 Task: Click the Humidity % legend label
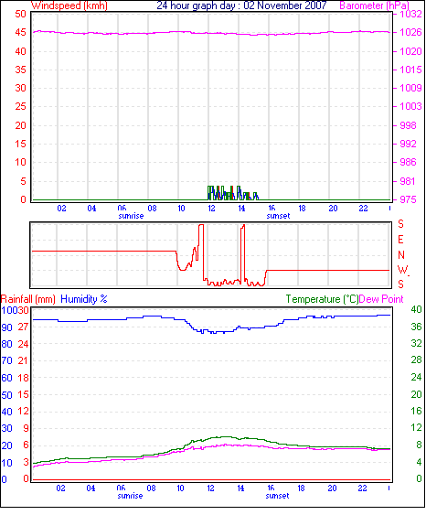[84, 299]
